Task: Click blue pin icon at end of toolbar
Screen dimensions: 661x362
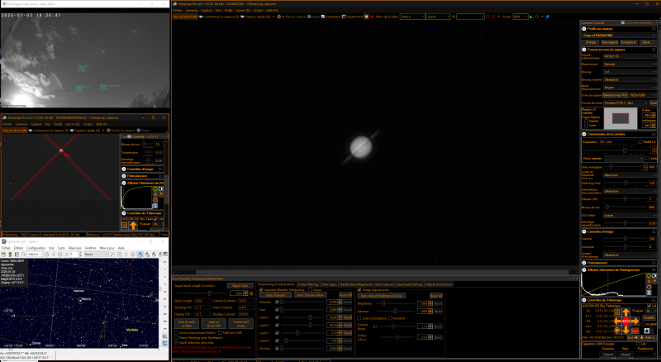Action: 548,17
